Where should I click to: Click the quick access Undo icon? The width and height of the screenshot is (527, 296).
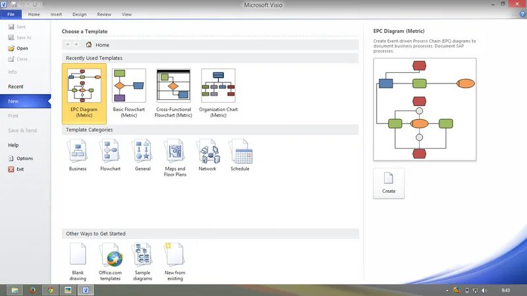click(x=23, y=5)
